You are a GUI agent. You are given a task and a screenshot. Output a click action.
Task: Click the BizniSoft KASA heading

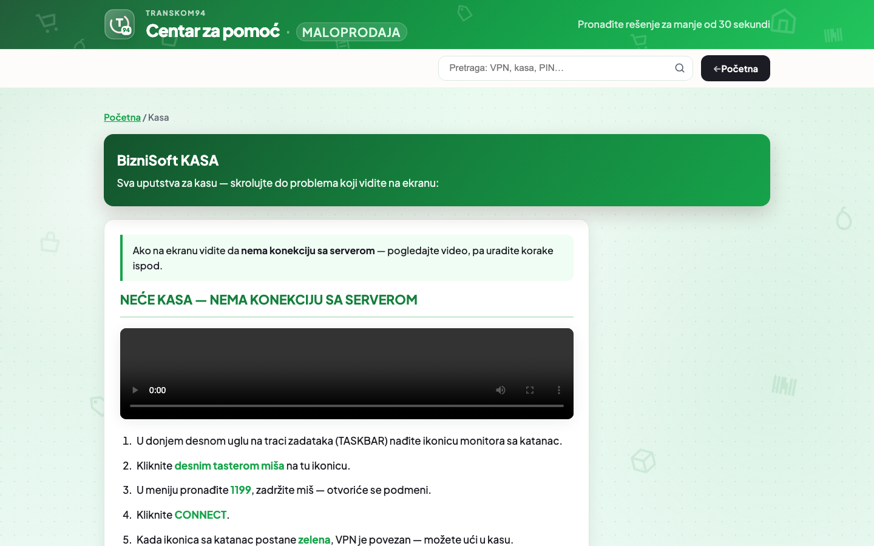[168, 160]
